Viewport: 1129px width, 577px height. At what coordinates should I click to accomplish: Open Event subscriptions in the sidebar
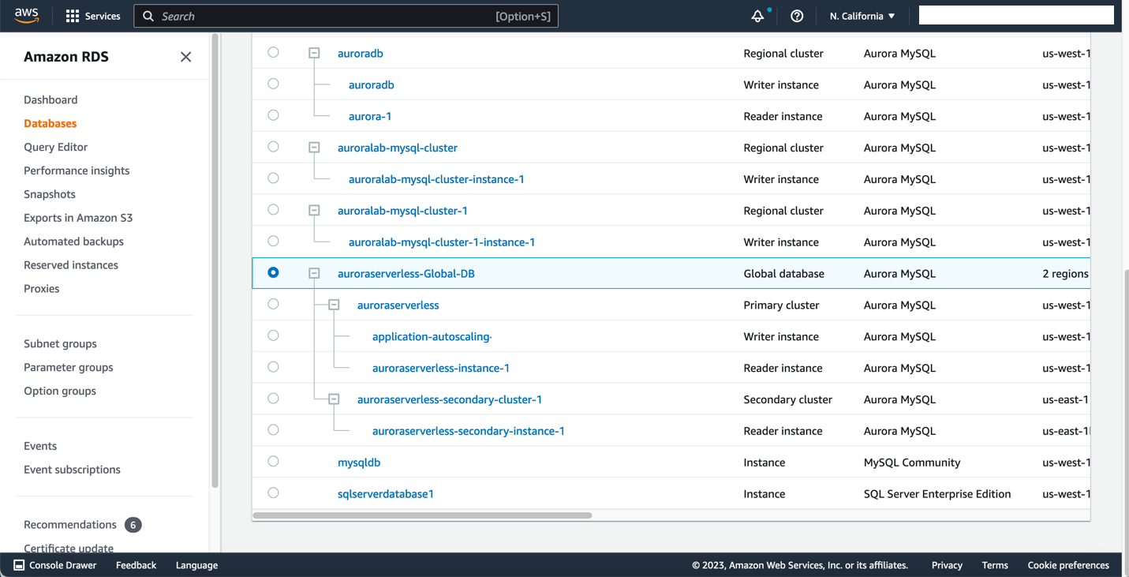[72, 470]
